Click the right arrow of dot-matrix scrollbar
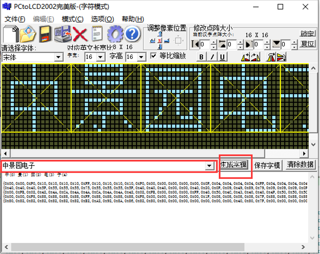320x254 pixels. pos(304,153)
